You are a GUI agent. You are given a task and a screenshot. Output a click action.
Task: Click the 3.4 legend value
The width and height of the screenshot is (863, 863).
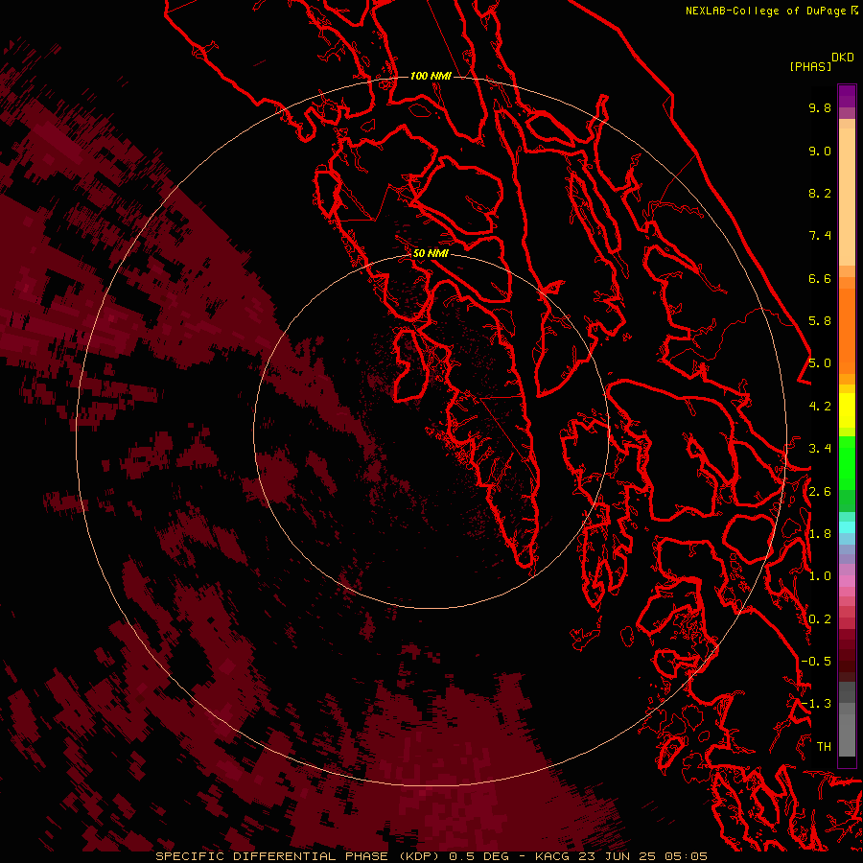pyautogui.click(x=820, y=449)
